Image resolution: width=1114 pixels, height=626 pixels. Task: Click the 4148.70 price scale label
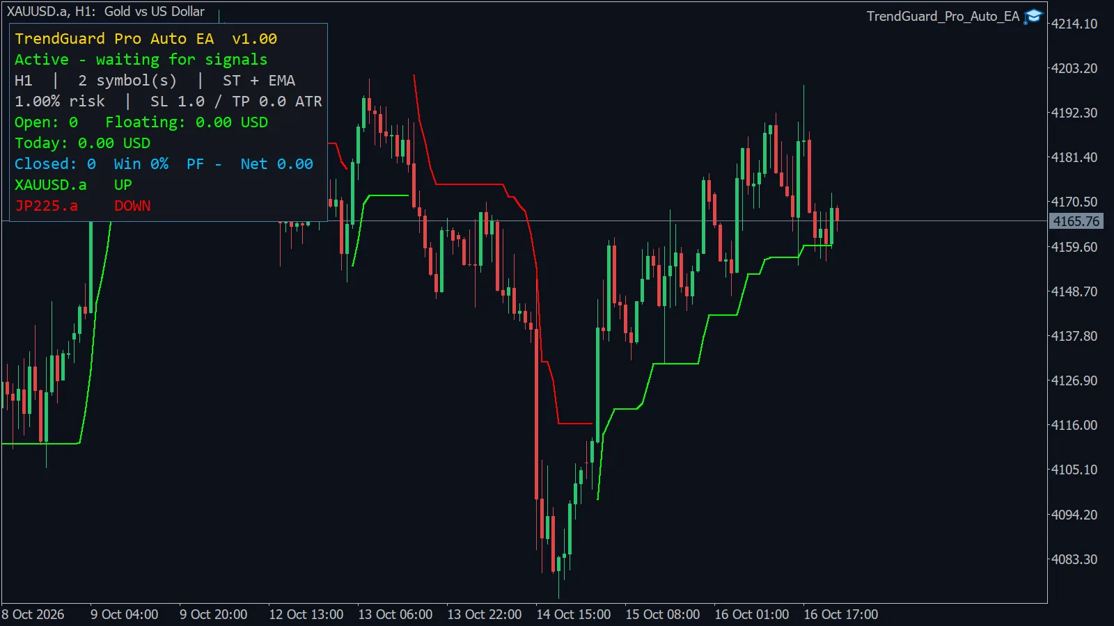click(1074, 291)
